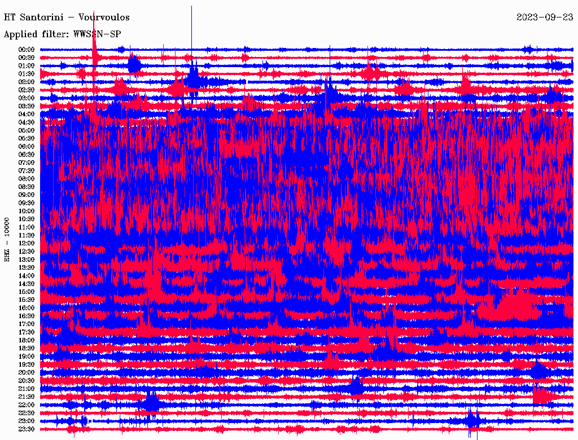Select the 10:00 time label
This screenshot has height=440, width=578.
click(x=26, y=211)
